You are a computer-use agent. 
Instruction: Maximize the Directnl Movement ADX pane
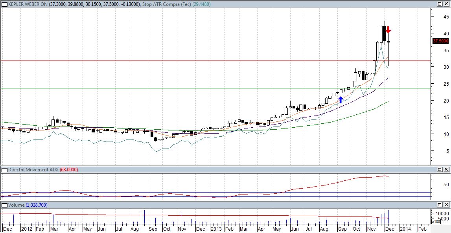pos(440,170)
